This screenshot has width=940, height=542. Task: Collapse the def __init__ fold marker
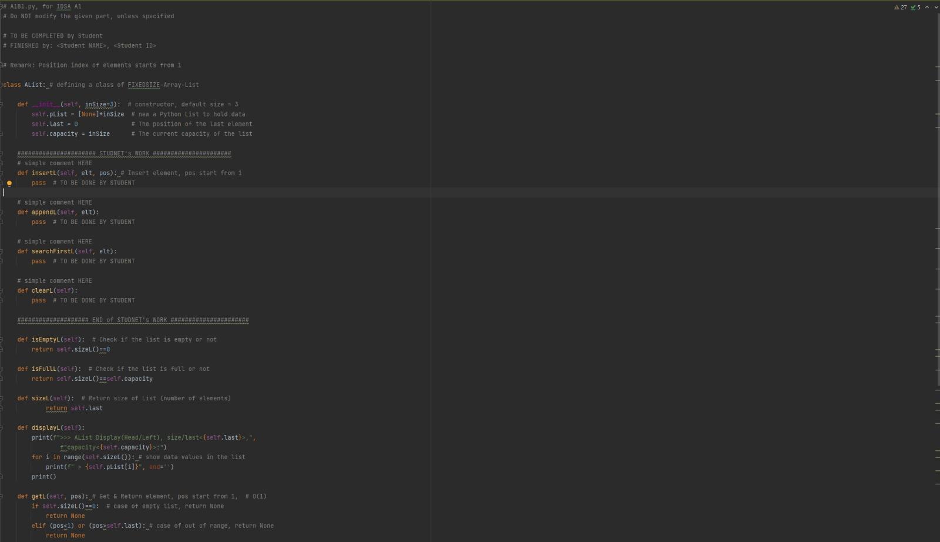2,105
